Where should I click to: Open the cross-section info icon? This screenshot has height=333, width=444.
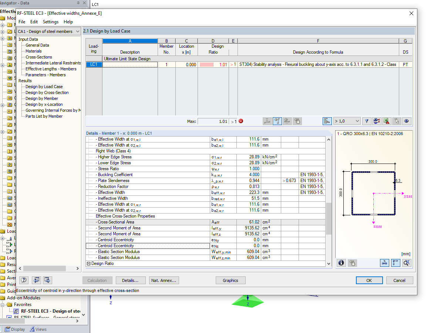coord(341,263)
